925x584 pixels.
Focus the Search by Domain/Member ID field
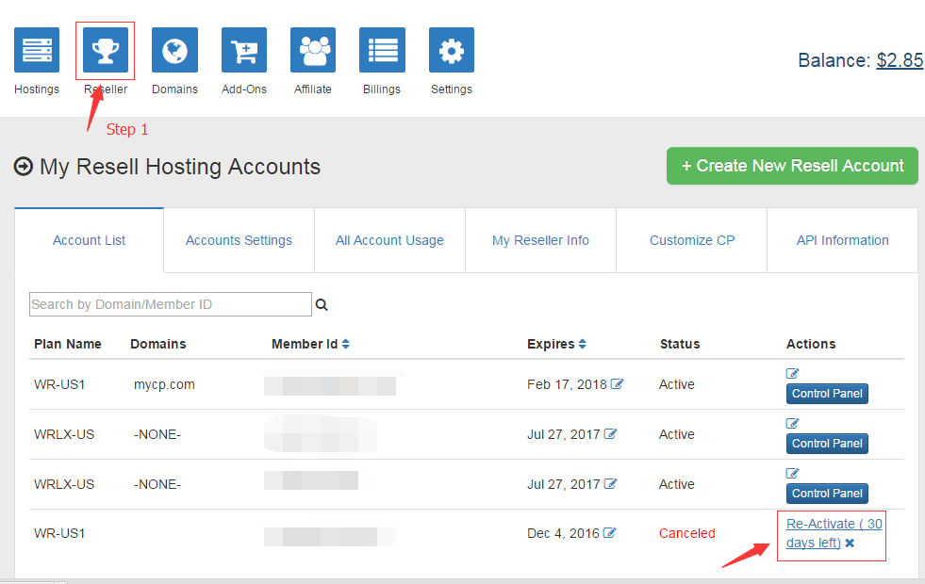coord(170,304)
